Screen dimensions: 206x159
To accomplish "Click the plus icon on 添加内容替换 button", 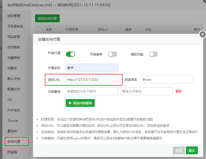I will pos(70,103).
